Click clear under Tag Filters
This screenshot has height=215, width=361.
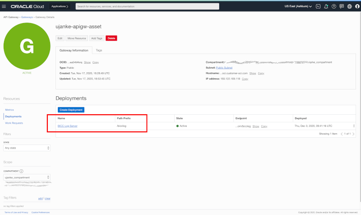point(48,198)
